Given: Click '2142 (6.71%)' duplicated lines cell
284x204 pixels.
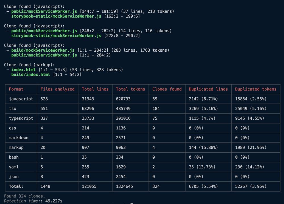Looking at the screenshot, I should pyautogui.click(x=203, y=99).
